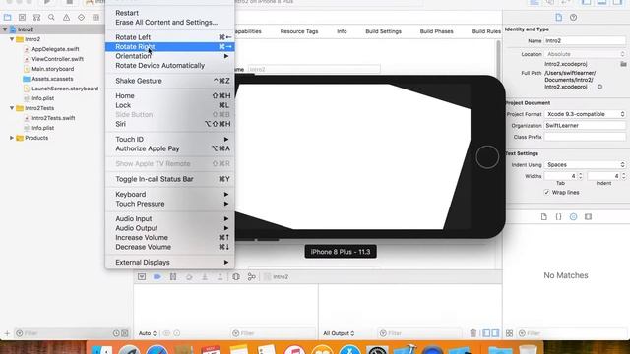Image resolution: width=630 pixels, height=354 pixels.
Task: Click the pause/continue execution debug icon
Action: tap(173, 277)
